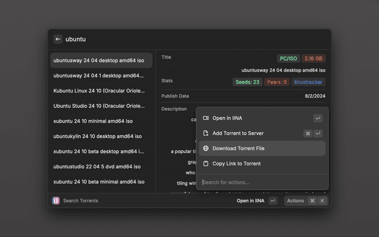
Task: Click the Copy Link clipboard icon
Action: pyautogui.click(x=205, y=164)
